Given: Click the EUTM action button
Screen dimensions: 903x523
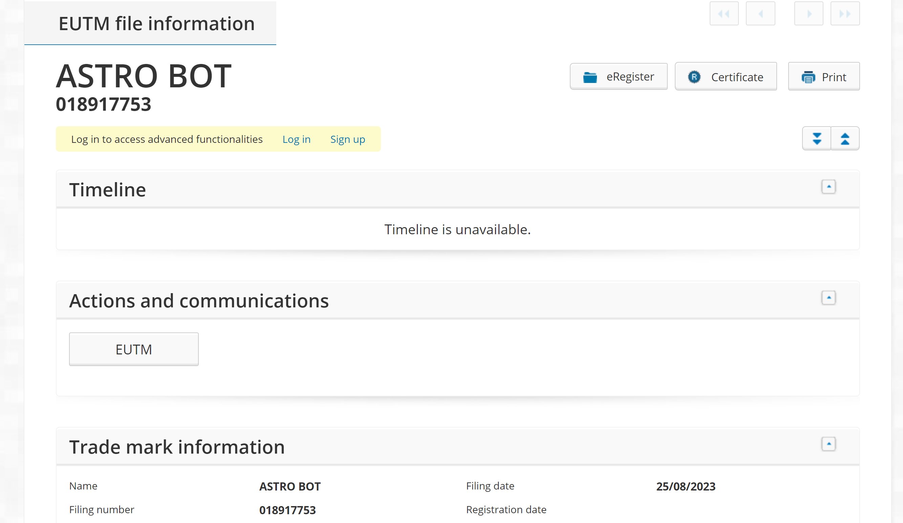Looking at the screenshot, I should (134, 349).
